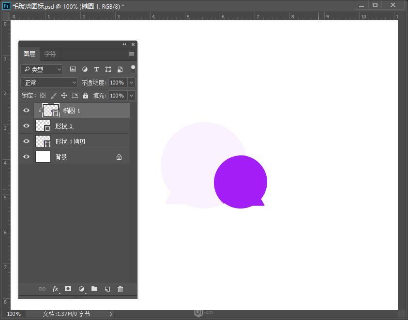408x320 pixels.
Task: Switch to the 字符 panel tab
Action: tap(50, 54)
